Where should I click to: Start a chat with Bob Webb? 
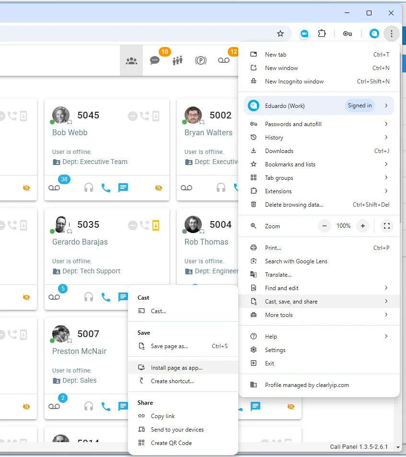tap(123, 187)
